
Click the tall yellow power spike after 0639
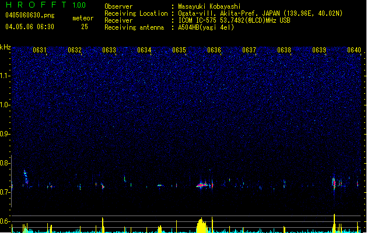(x=334, y=223)
